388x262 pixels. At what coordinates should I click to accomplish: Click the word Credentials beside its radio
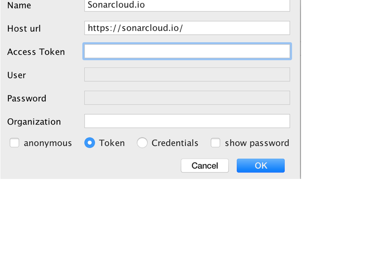[x=175, y=143]
